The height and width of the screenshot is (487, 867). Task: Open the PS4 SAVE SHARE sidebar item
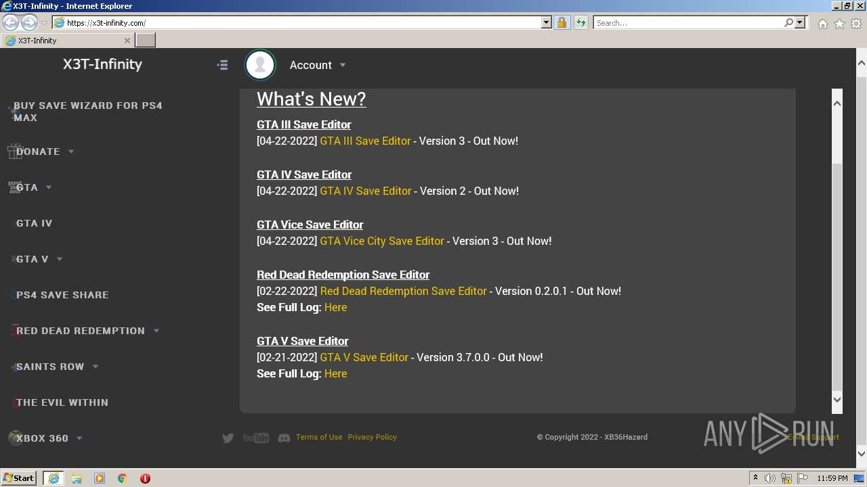[62, 295]
